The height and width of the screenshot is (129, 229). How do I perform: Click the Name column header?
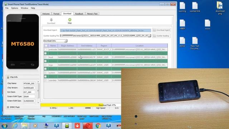click(x=53, y=46)
